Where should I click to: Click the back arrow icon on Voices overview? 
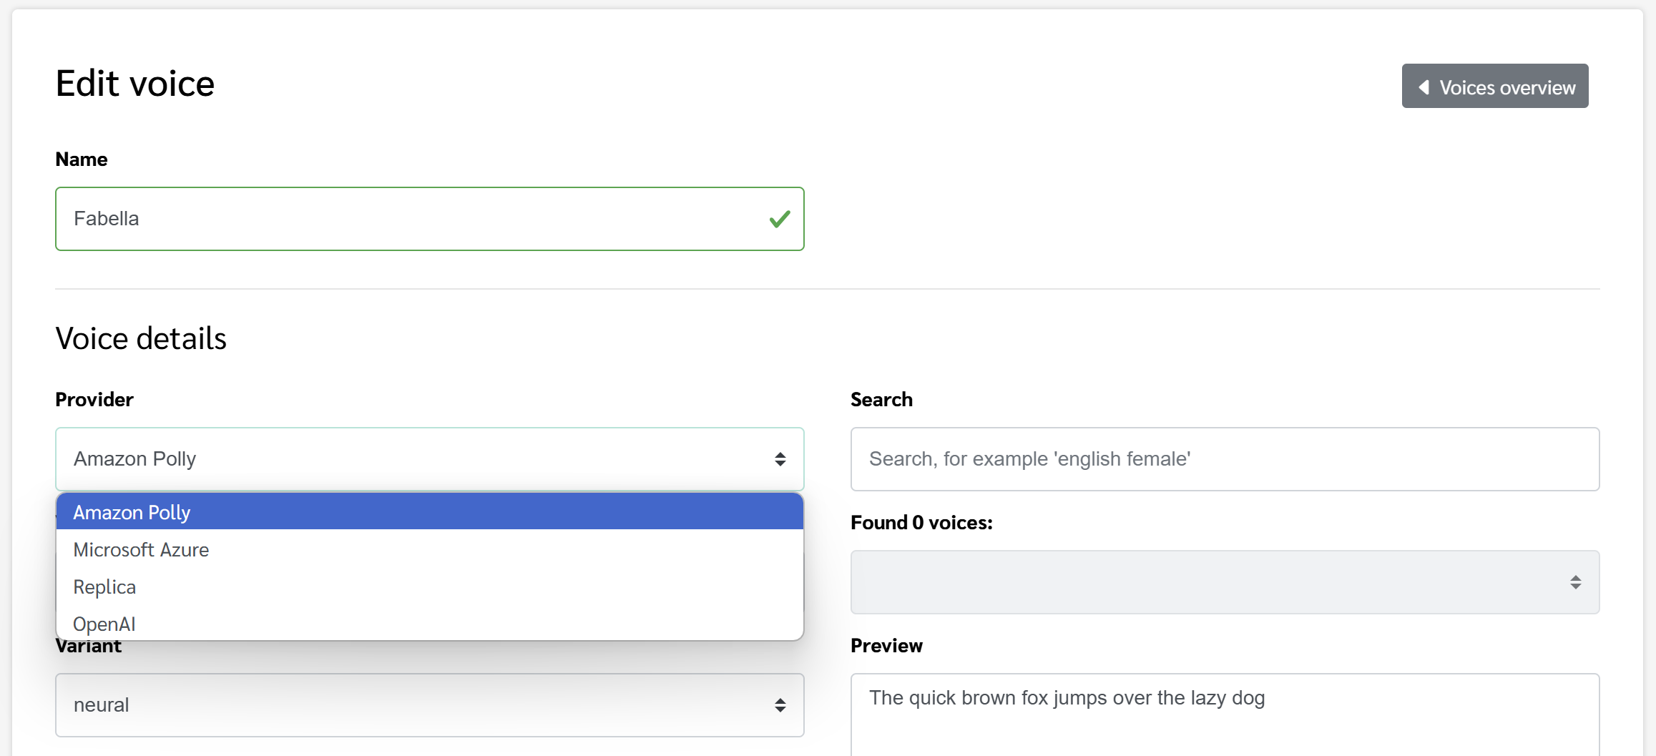[x=1424, y=87]
